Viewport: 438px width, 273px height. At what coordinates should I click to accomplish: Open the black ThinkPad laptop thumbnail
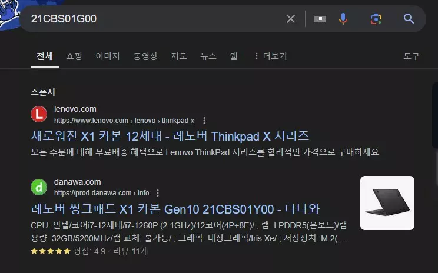pyautogui.click(x=387, y=203)
